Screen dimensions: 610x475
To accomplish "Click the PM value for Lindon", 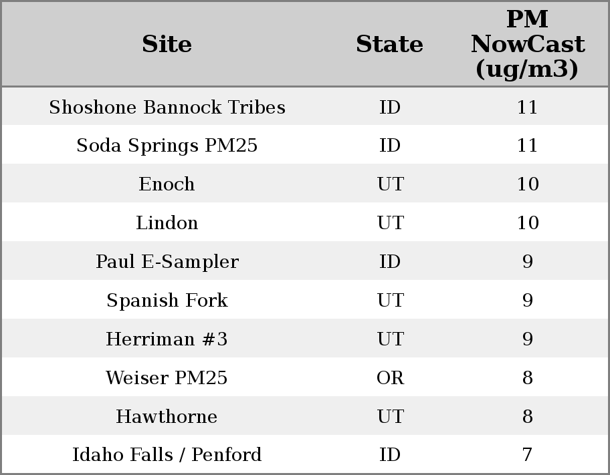I will point(527,223).
